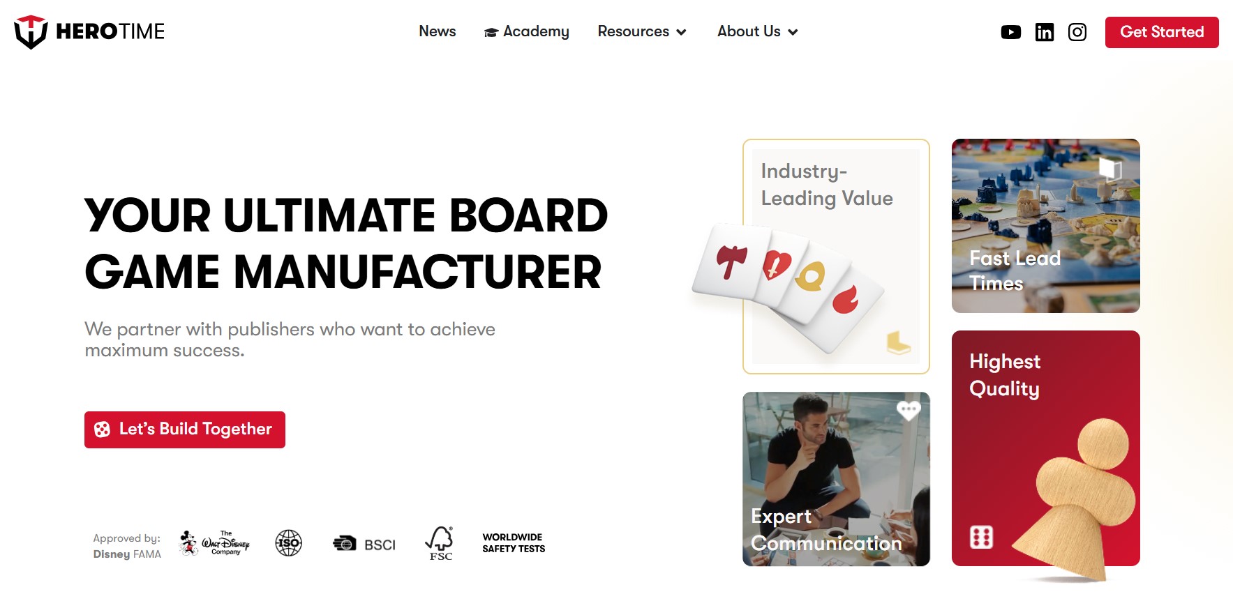Viewport: 1233px width, 601px height.
Task: Click the dice icon on Highest Quality card
Action: [981, 537]
